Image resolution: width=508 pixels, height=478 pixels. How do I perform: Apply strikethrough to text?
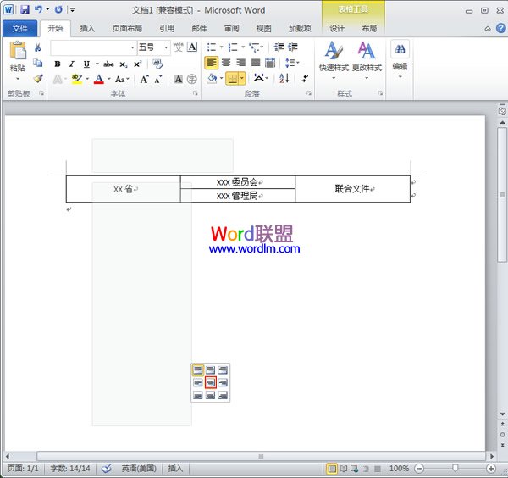[108, 64]
